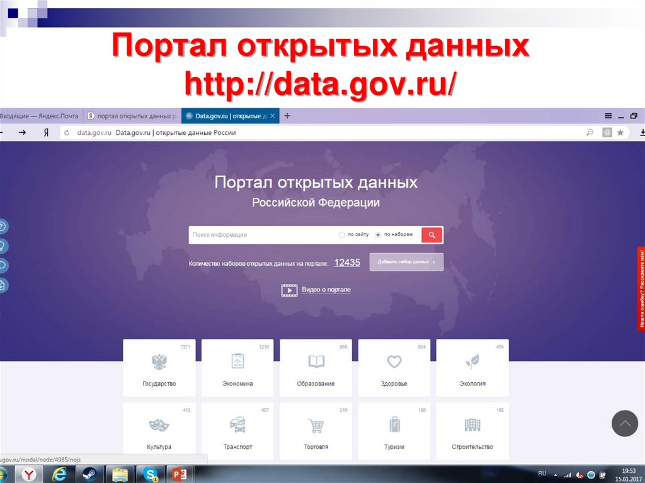Click the Транспорт label text
Viewport: 645px width, 483px height.
[237, 447]
